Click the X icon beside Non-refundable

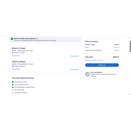pos(13,90)
